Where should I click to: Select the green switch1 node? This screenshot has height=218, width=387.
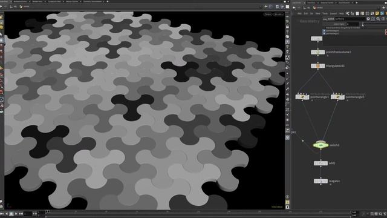[320, 145]
